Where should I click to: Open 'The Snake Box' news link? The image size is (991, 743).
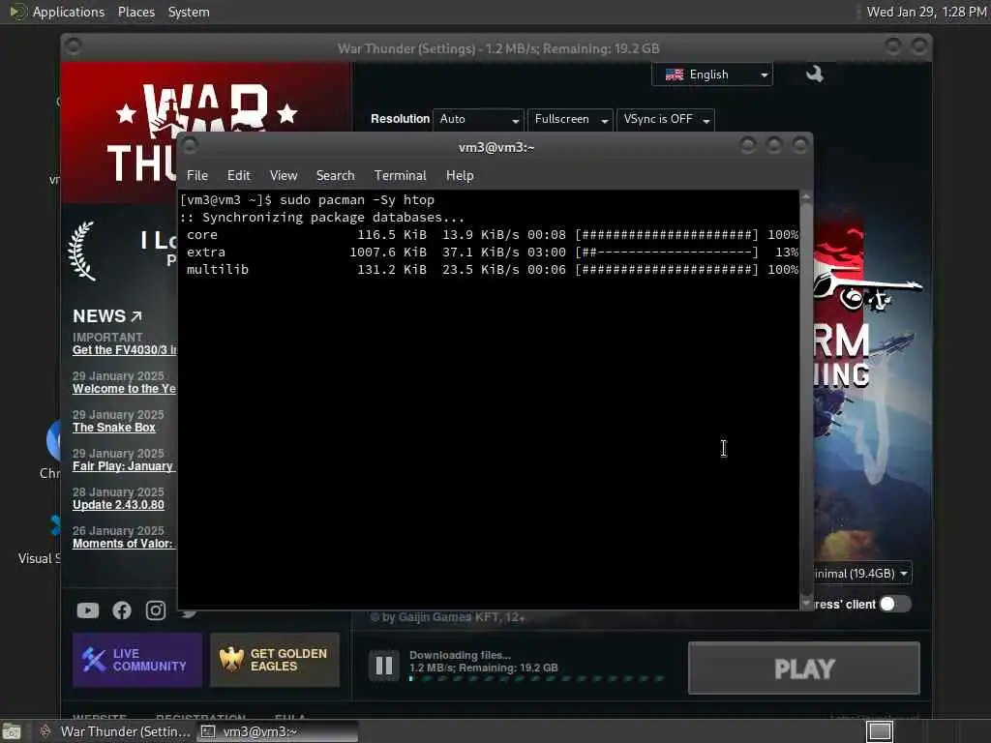tap(114, 428)
